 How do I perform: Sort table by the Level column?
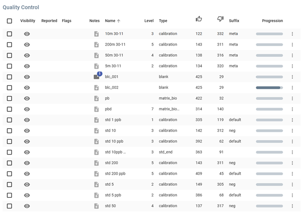[149, 21]
